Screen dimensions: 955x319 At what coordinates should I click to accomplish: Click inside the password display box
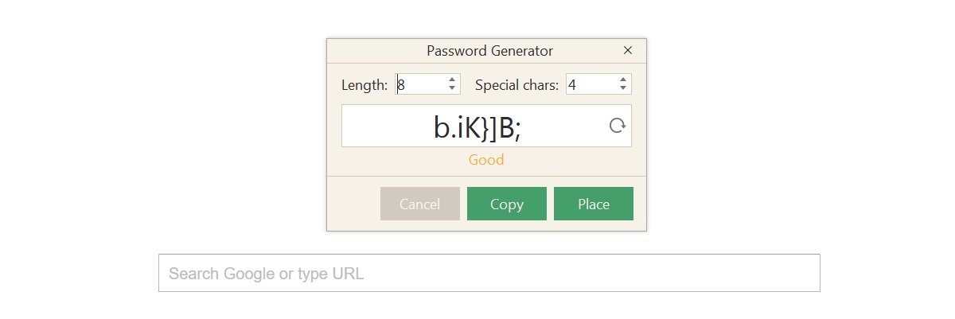[486, 126]
